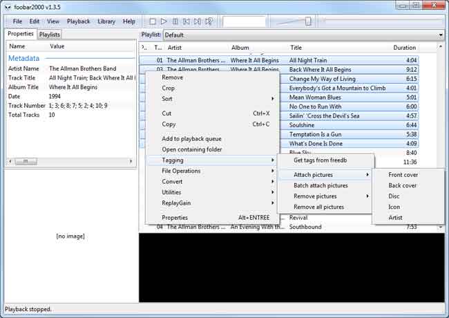Click the Pause toolbar button
Image resolution: width=449 pixels, height=318 pixels.
(175, 21)
